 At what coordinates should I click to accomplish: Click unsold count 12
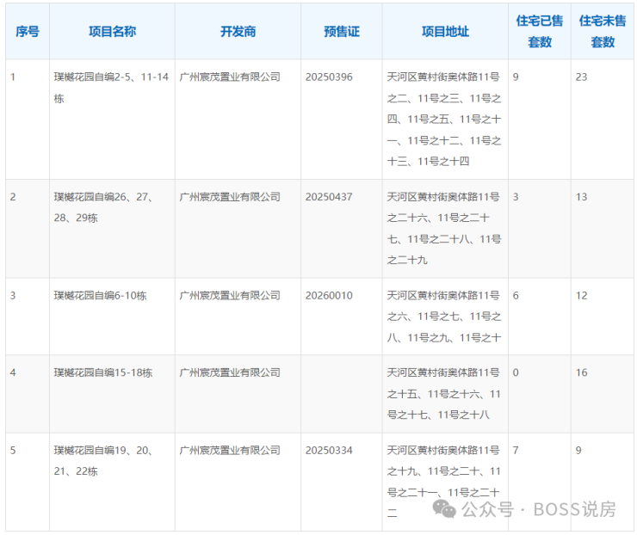pyautogui.click(x=581, y=296)
